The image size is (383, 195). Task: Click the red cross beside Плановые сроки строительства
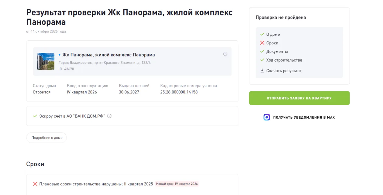tap(35, 184)
